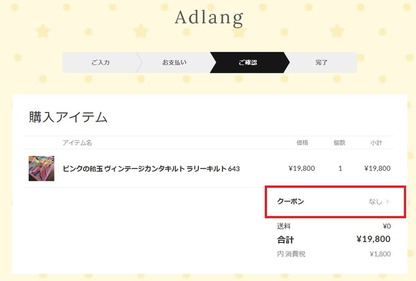Click the ピンクの飴玉 item name
Viewport: 416px width, 281px height.
(151, 169)
